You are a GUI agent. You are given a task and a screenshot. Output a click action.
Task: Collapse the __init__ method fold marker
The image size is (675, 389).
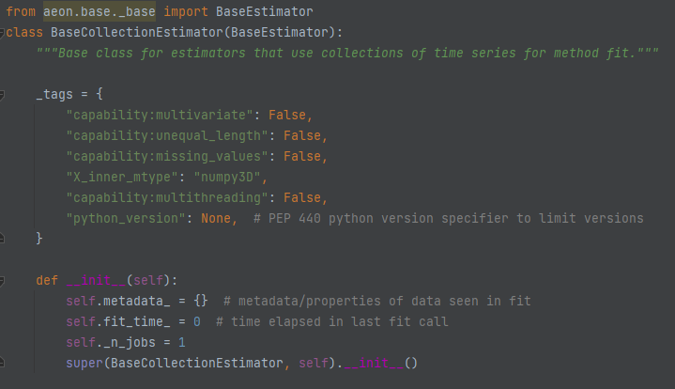[3, 280]
